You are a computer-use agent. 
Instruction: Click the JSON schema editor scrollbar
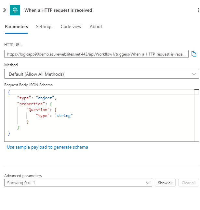point(196,115)
